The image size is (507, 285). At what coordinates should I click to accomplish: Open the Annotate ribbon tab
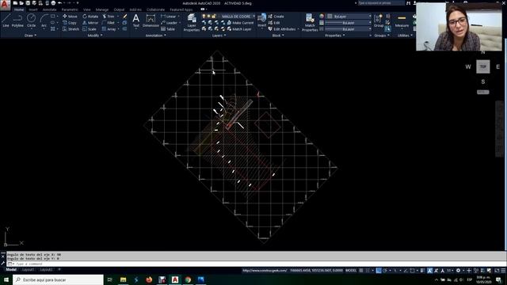coord(49,9)
